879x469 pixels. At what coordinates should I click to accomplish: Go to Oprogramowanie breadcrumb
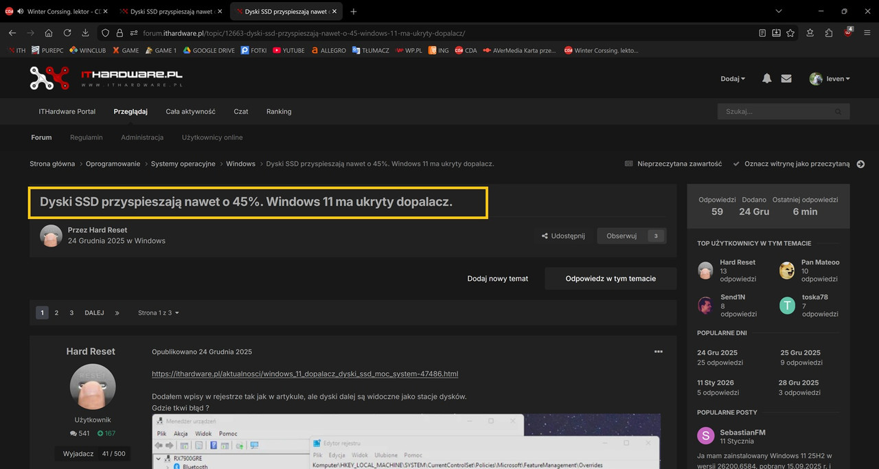coord(113,163)
